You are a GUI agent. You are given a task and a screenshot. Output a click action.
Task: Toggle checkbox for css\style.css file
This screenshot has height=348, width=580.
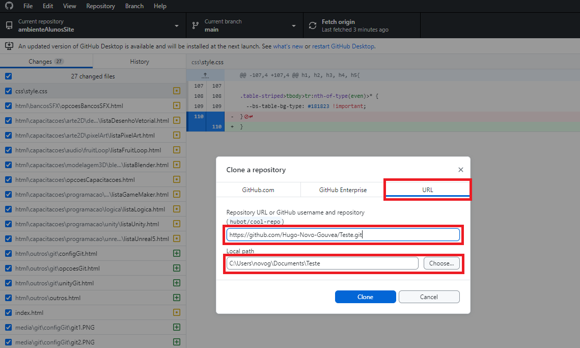pos(8,91)
